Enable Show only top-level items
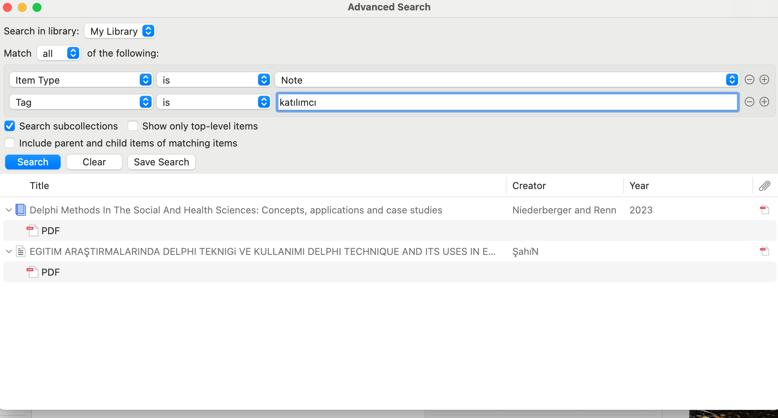Viewport: 778px width, 418px height. pyautogui.click(x=133, y=126)
